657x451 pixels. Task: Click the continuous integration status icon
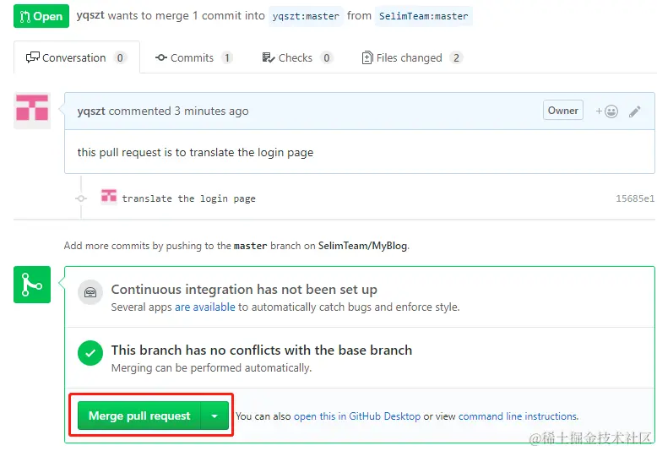[x=90, y=292]
